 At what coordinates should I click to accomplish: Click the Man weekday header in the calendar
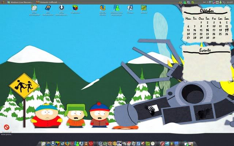[x=188, y=19]
